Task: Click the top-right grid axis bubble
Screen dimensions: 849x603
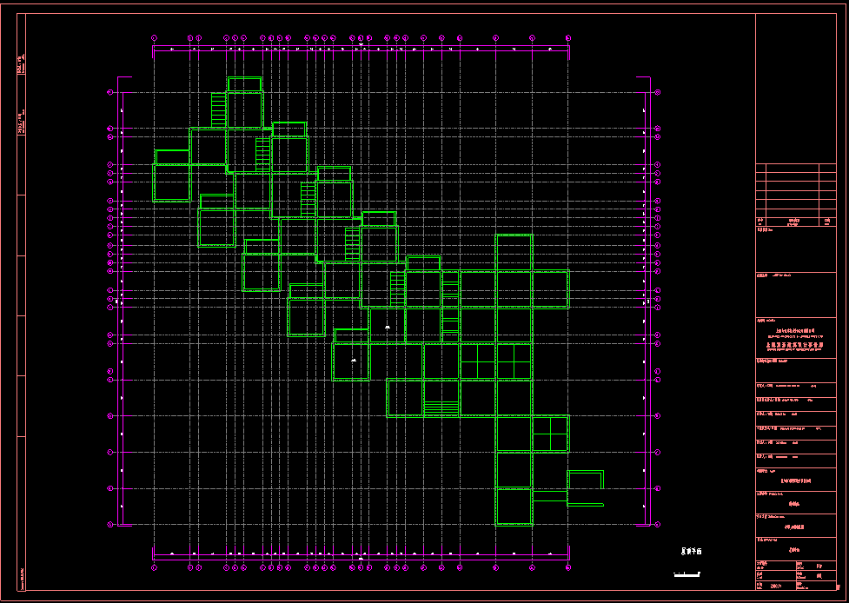Action: [x=568, y=38]
